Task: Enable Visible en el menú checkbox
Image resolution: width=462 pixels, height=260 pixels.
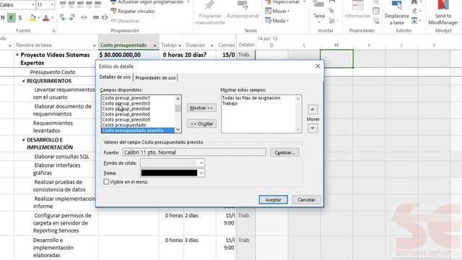Action: (x=106, y=182)
